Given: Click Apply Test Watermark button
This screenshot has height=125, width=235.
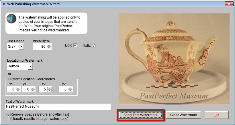Looking at the screenshot, I should 140,115.
